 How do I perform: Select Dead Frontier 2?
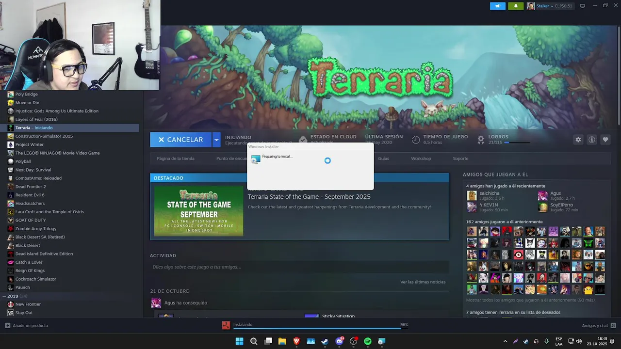click(x=31, y=187)
